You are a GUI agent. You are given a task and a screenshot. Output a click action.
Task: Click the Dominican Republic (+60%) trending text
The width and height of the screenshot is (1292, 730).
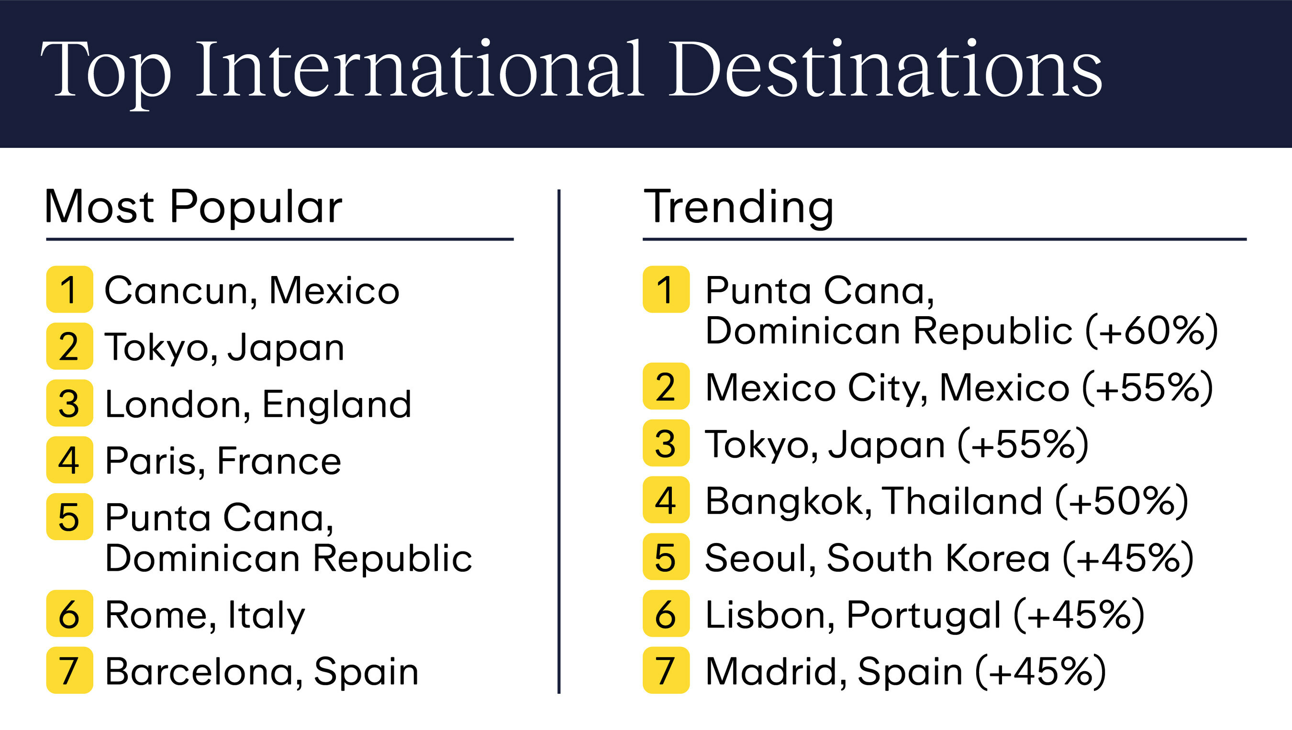click(961, 331)
